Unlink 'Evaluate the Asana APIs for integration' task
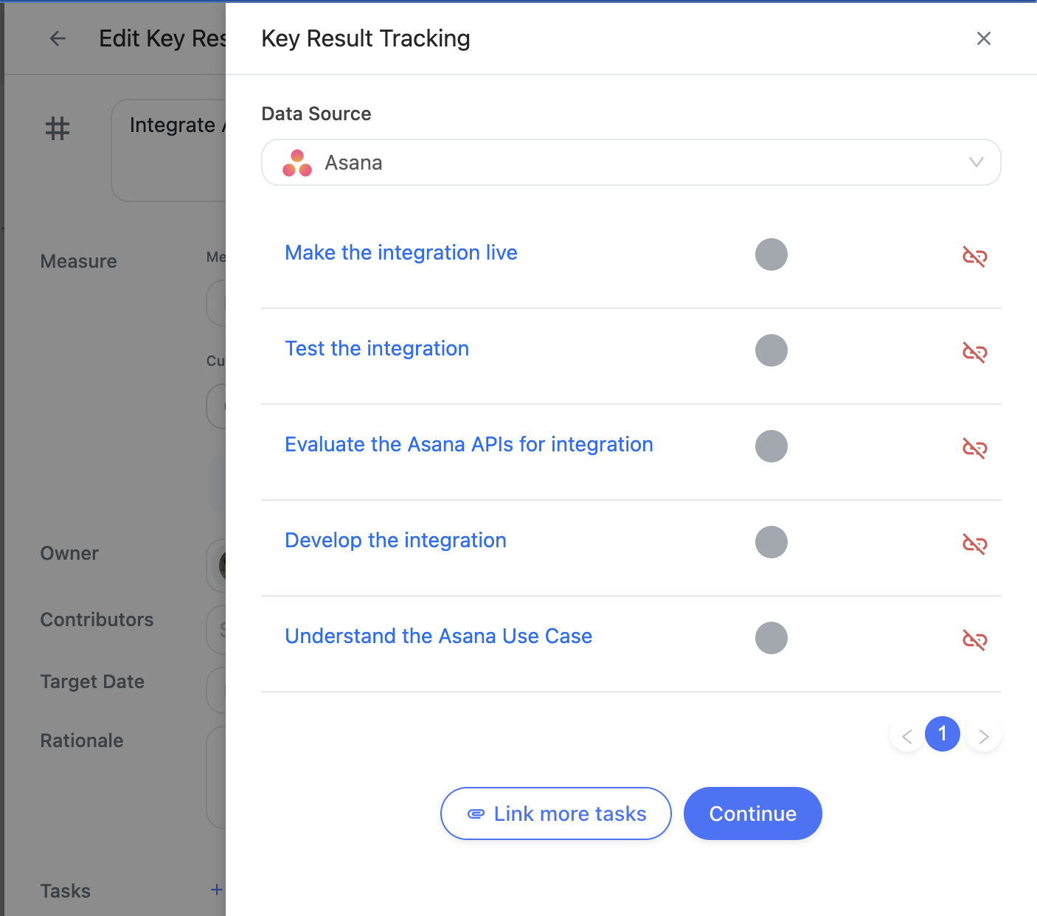The image size is (1037, 916). click(974, 448)
